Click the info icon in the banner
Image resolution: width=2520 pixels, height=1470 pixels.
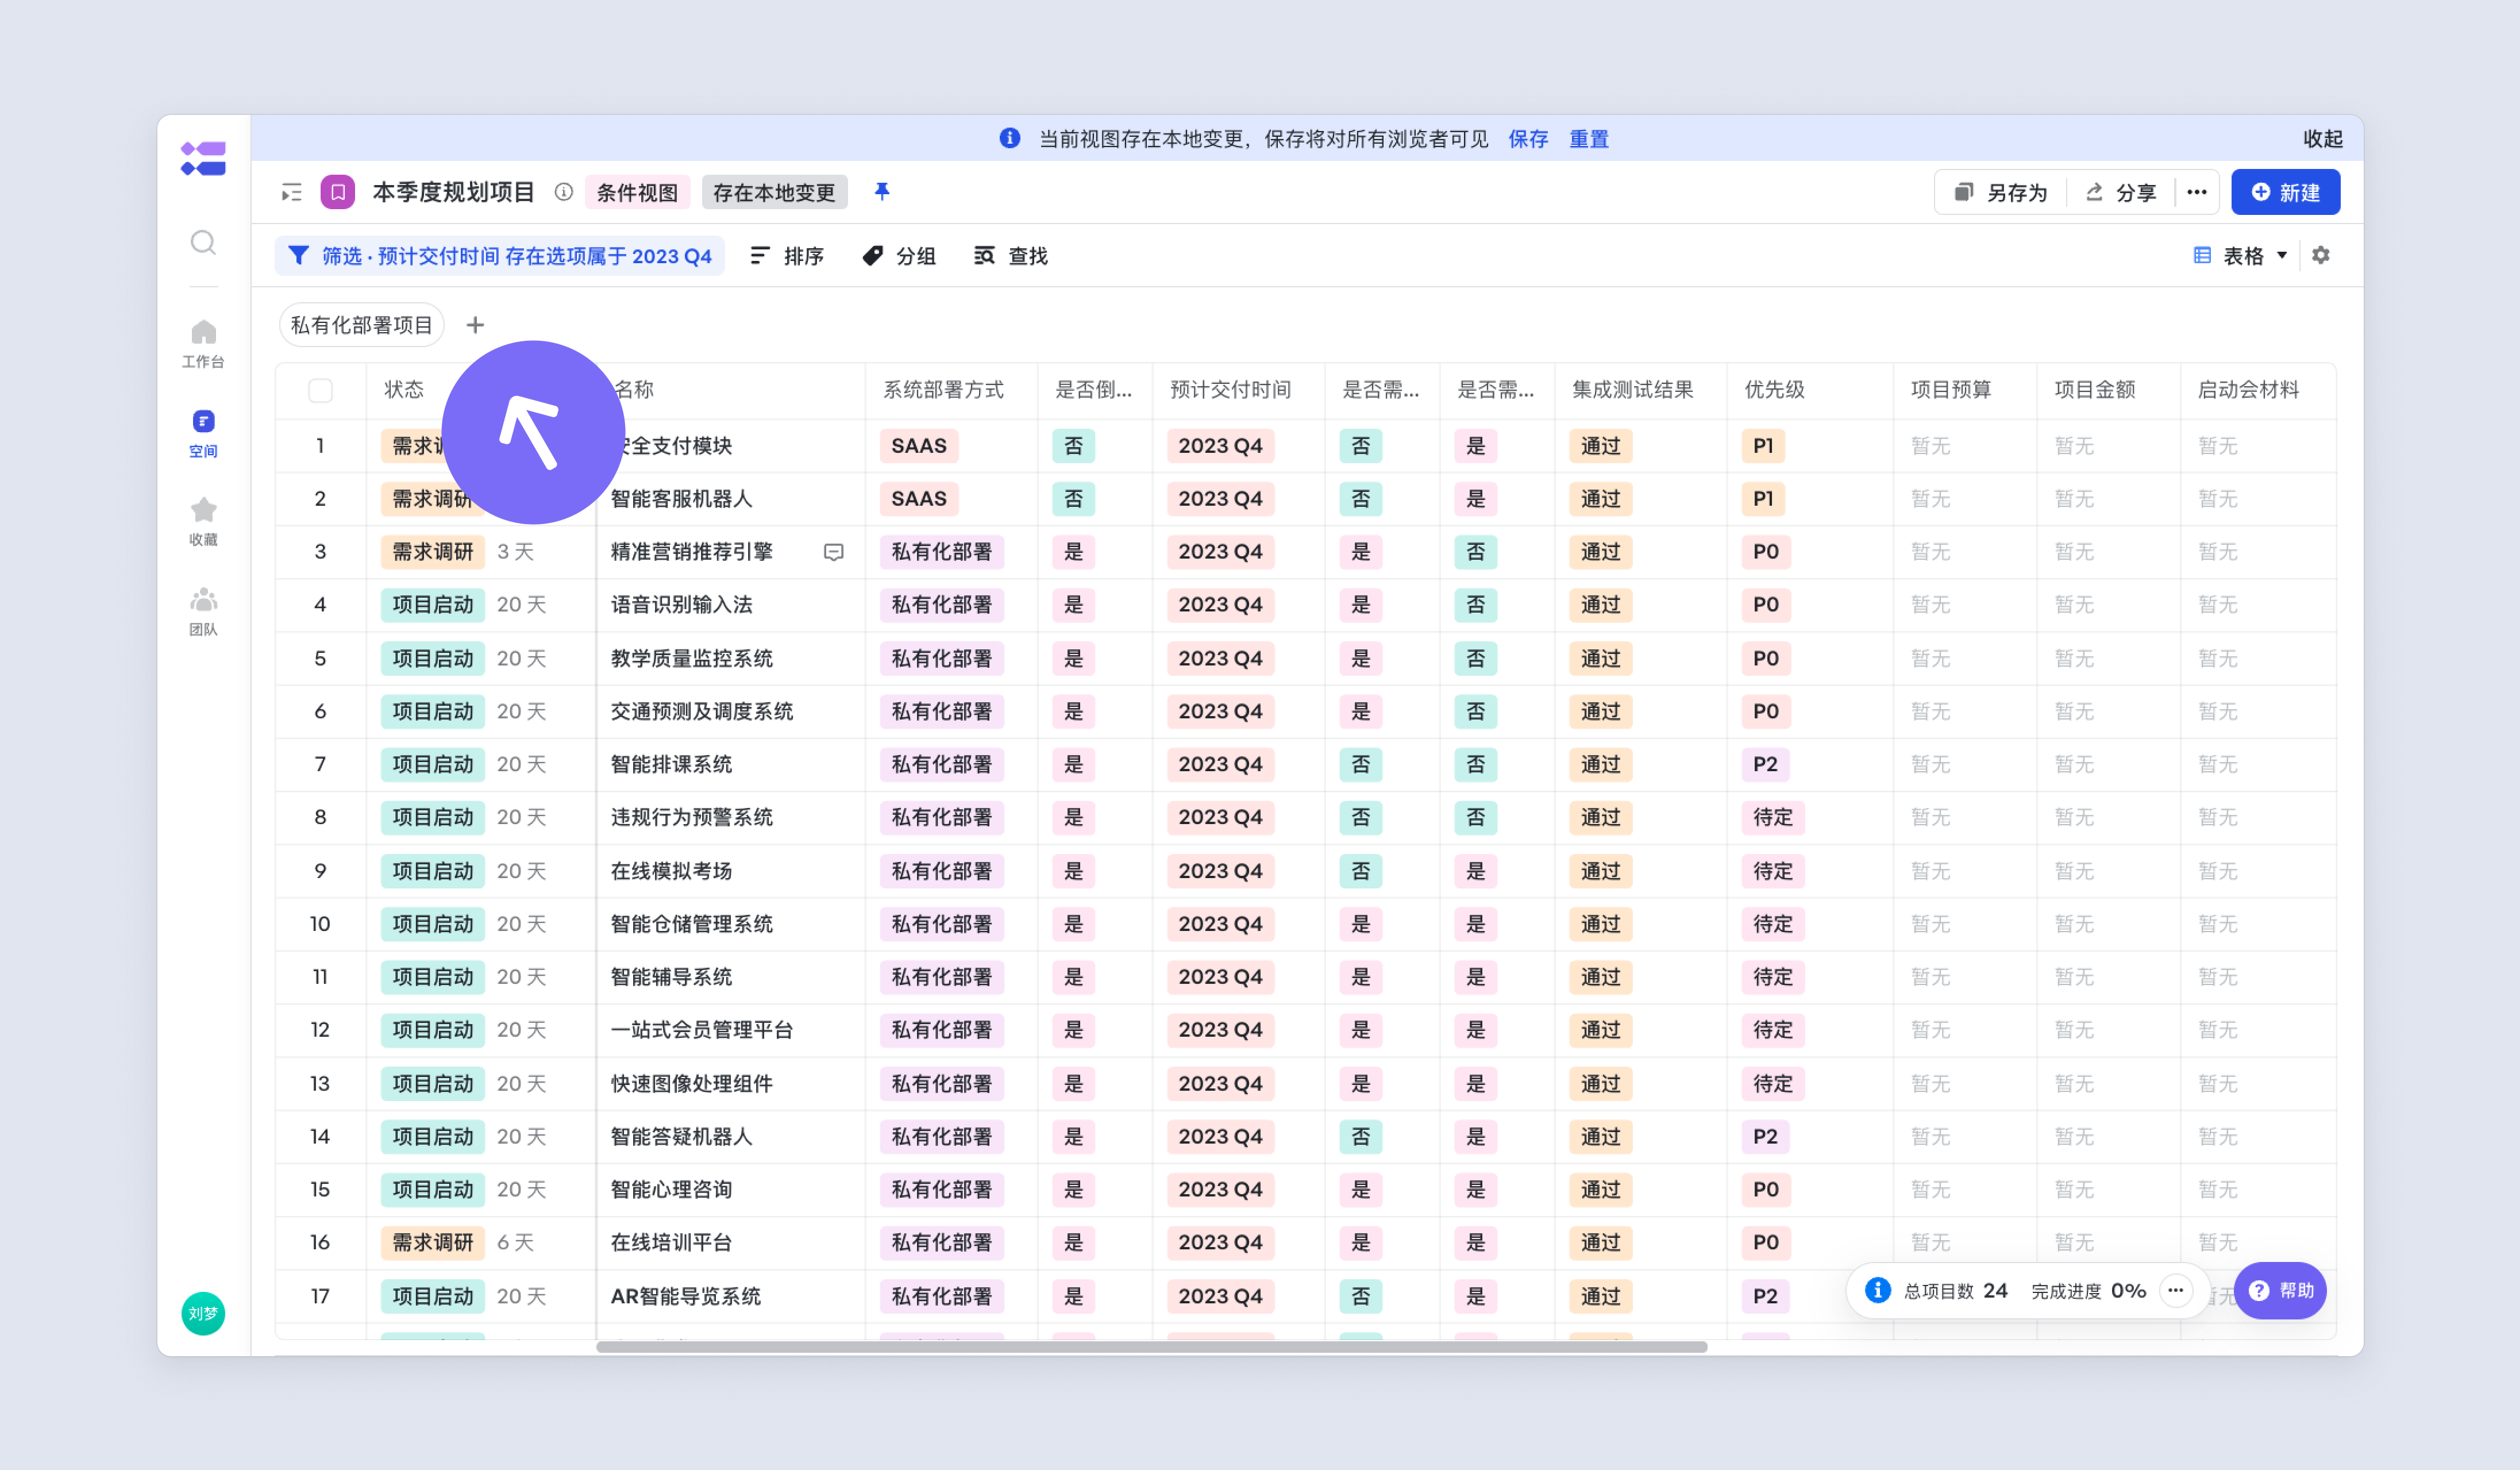click(1010, 138)
